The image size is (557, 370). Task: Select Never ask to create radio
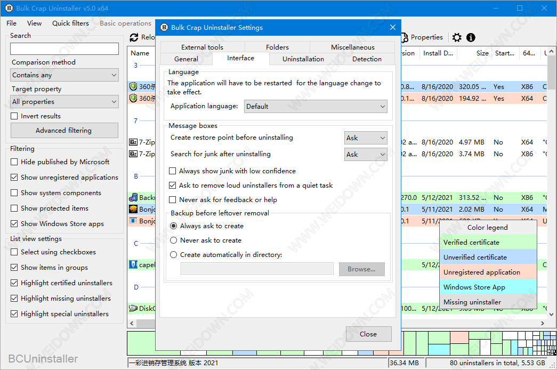(173, 240)
